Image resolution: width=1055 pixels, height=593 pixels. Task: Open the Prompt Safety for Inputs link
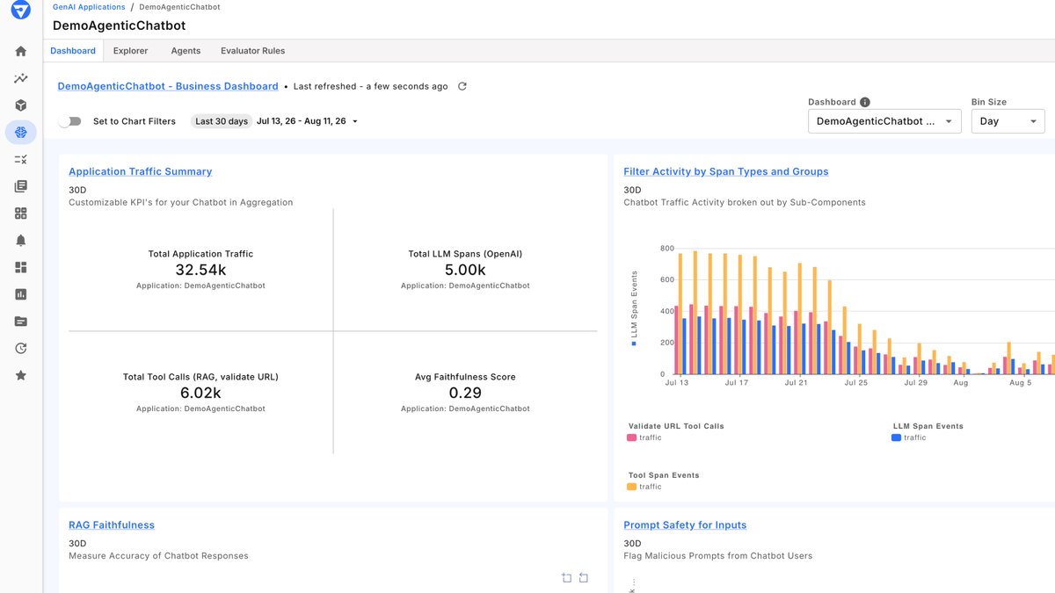(x=685, y=524)
